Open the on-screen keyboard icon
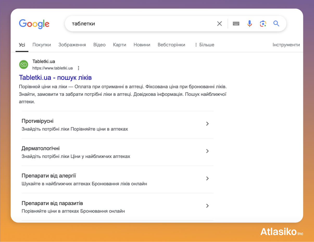 click(236, 23)
